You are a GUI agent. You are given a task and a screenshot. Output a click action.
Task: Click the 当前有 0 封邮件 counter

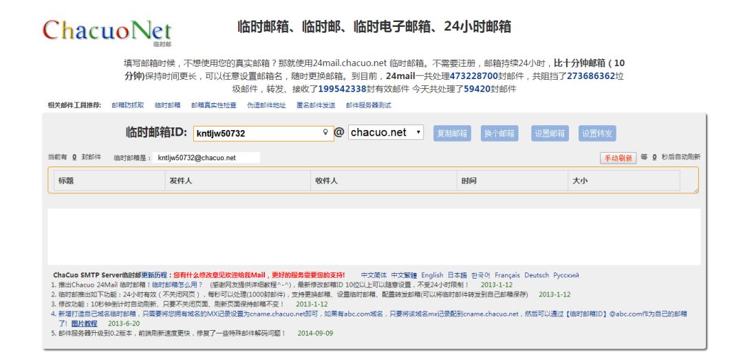74,158
